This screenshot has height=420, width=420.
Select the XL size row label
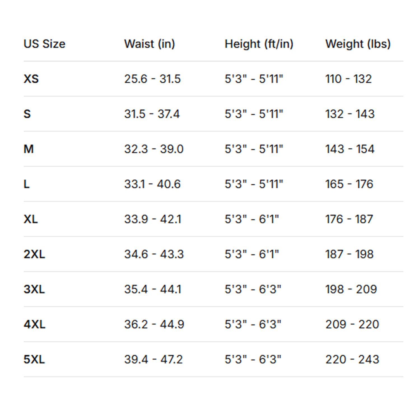31,219
